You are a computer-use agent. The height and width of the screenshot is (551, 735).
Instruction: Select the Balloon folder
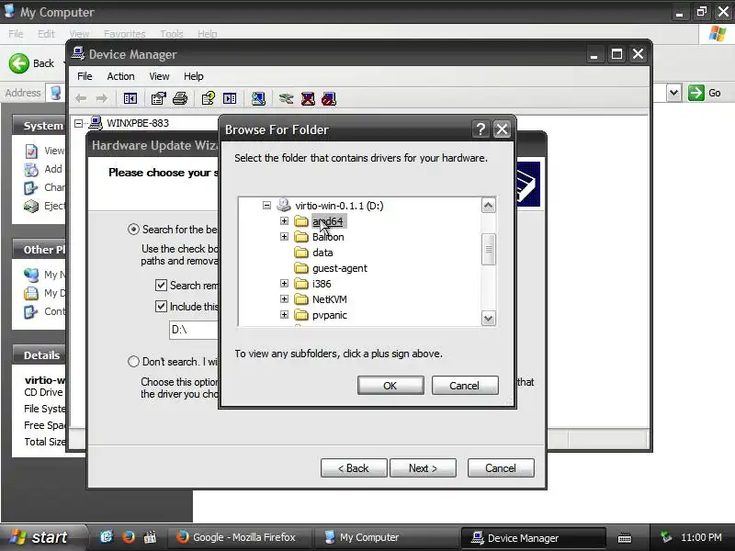[328, 237]
